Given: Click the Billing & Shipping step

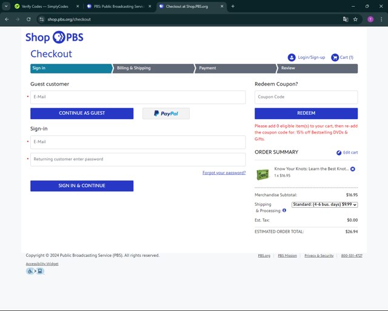Looking at the screenshot, I should click(x=153, y=69).
